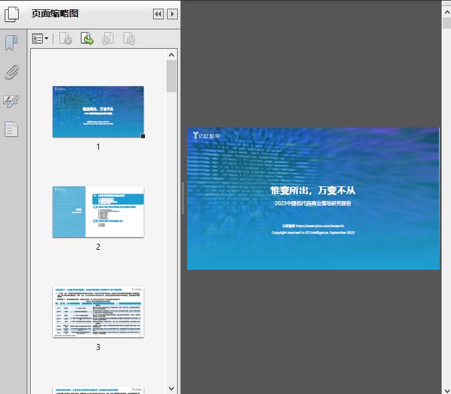Select page 2 thumbnail
This screenshot has height=394, width=451.
pos(98,212)
